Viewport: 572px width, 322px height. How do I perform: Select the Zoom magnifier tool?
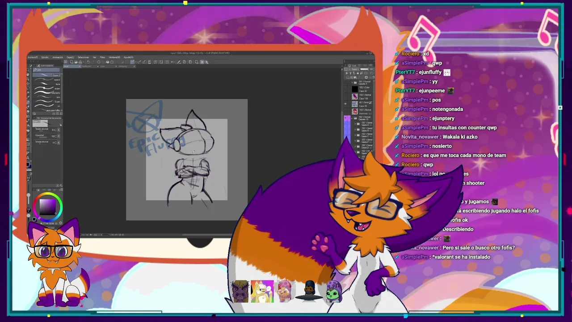[x=28, y=69]
